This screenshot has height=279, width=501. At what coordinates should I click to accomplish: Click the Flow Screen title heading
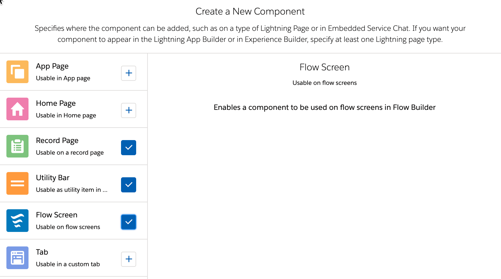click(x=324, y=67)
